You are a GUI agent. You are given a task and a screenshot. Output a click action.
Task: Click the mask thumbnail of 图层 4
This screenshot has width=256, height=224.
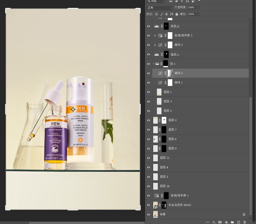pos(164,120)
